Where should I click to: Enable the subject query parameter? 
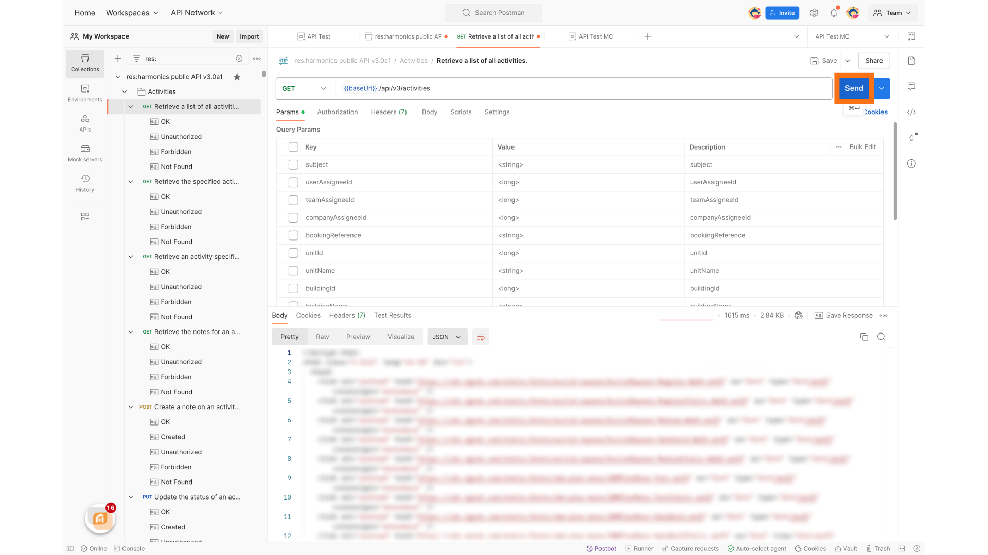[293, 164]
